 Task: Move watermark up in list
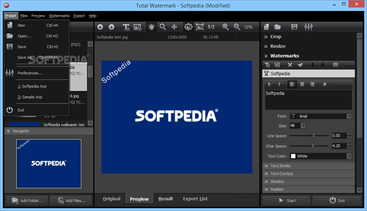[322, 65]
